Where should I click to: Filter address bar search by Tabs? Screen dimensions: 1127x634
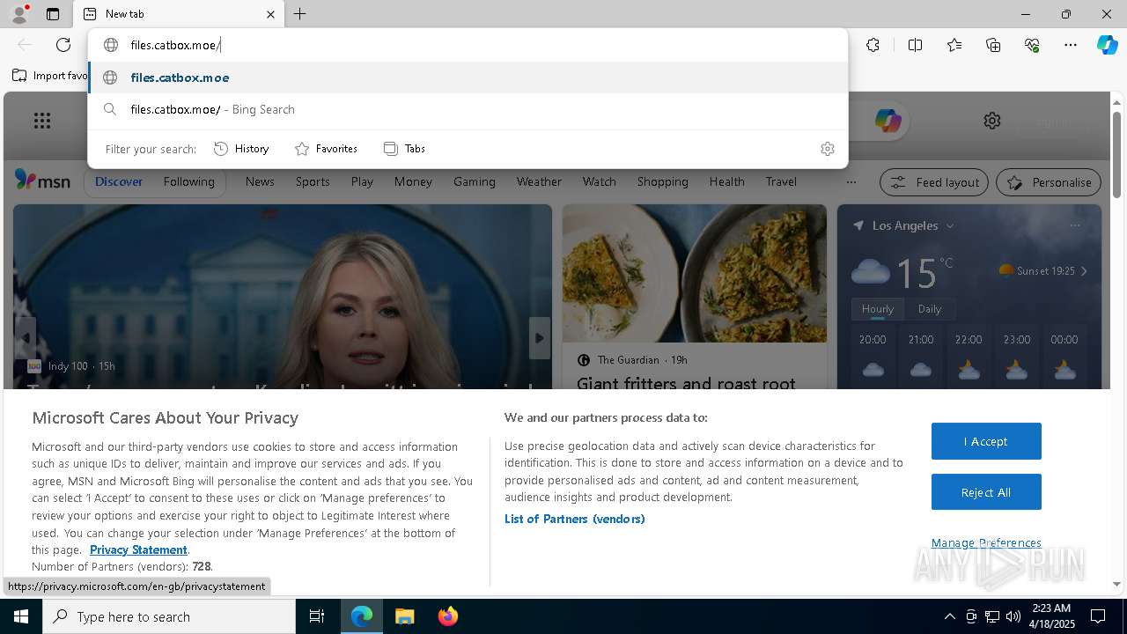tap(404, 149)
